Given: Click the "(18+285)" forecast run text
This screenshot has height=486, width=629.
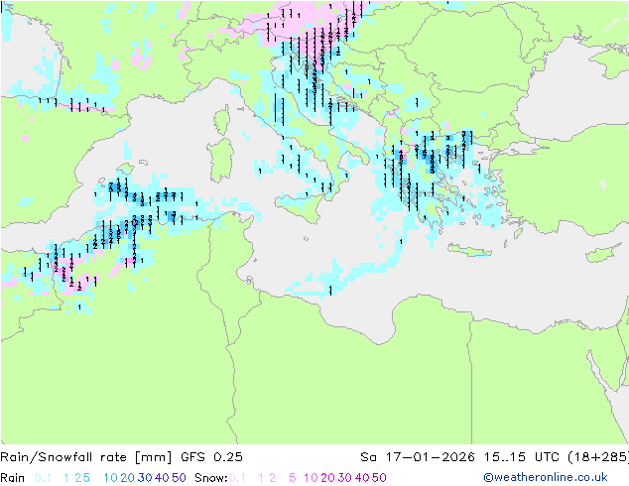Looking at the screenshot, I should click(x=598, y=457).
